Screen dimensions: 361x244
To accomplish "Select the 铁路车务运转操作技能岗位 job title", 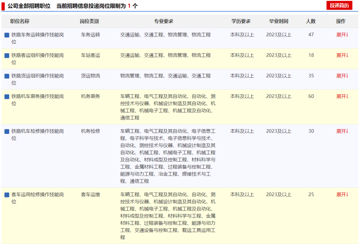I will 37,38.
